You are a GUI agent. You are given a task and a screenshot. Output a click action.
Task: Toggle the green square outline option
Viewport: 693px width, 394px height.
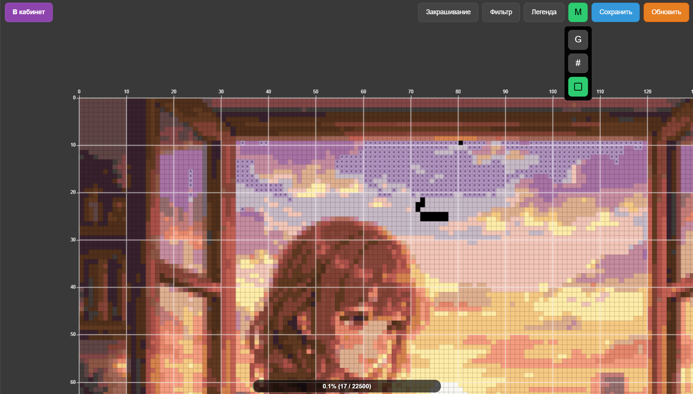click(x=578, y=87)
